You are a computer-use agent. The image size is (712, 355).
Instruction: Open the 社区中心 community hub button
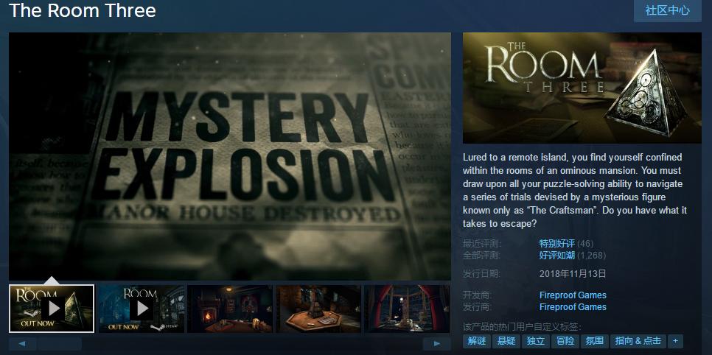point(667,10)
